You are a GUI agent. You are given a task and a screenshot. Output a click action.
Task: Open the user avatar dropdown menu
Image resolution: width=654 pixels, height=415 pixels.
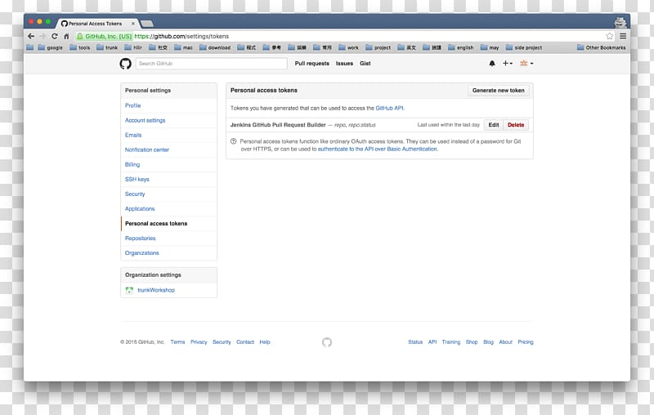(x=526, y=64)
